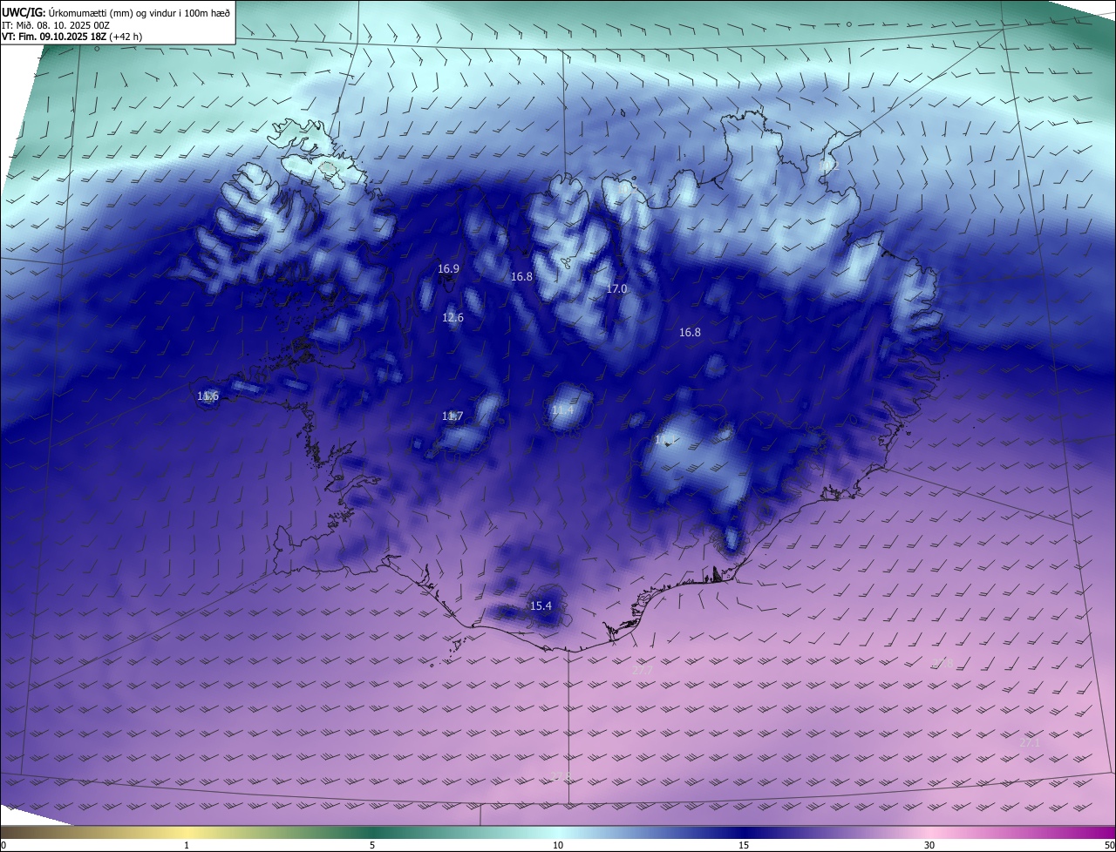
Task: Click the colorbar tick label 0
Action: [x=3, y=845]
